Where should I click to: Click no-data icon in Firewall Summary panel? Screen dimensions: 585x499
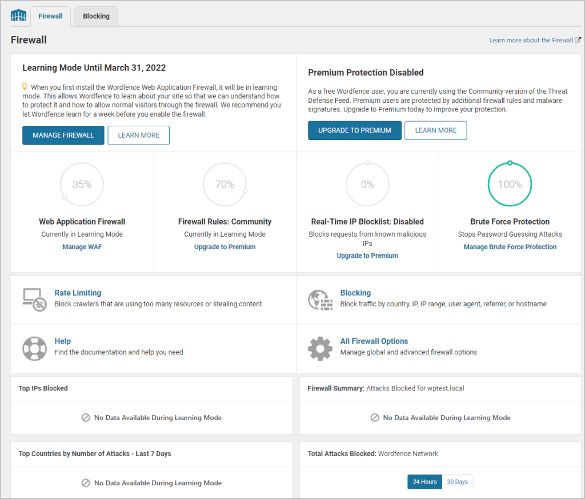click(375, 418)
